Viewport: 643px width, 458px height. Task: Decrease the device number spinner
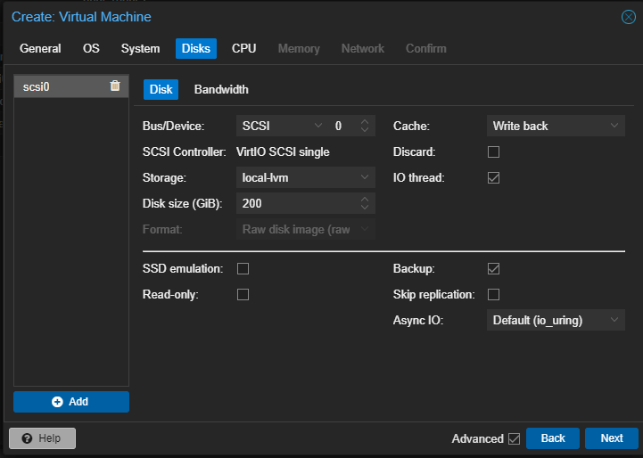coord(365,129)
